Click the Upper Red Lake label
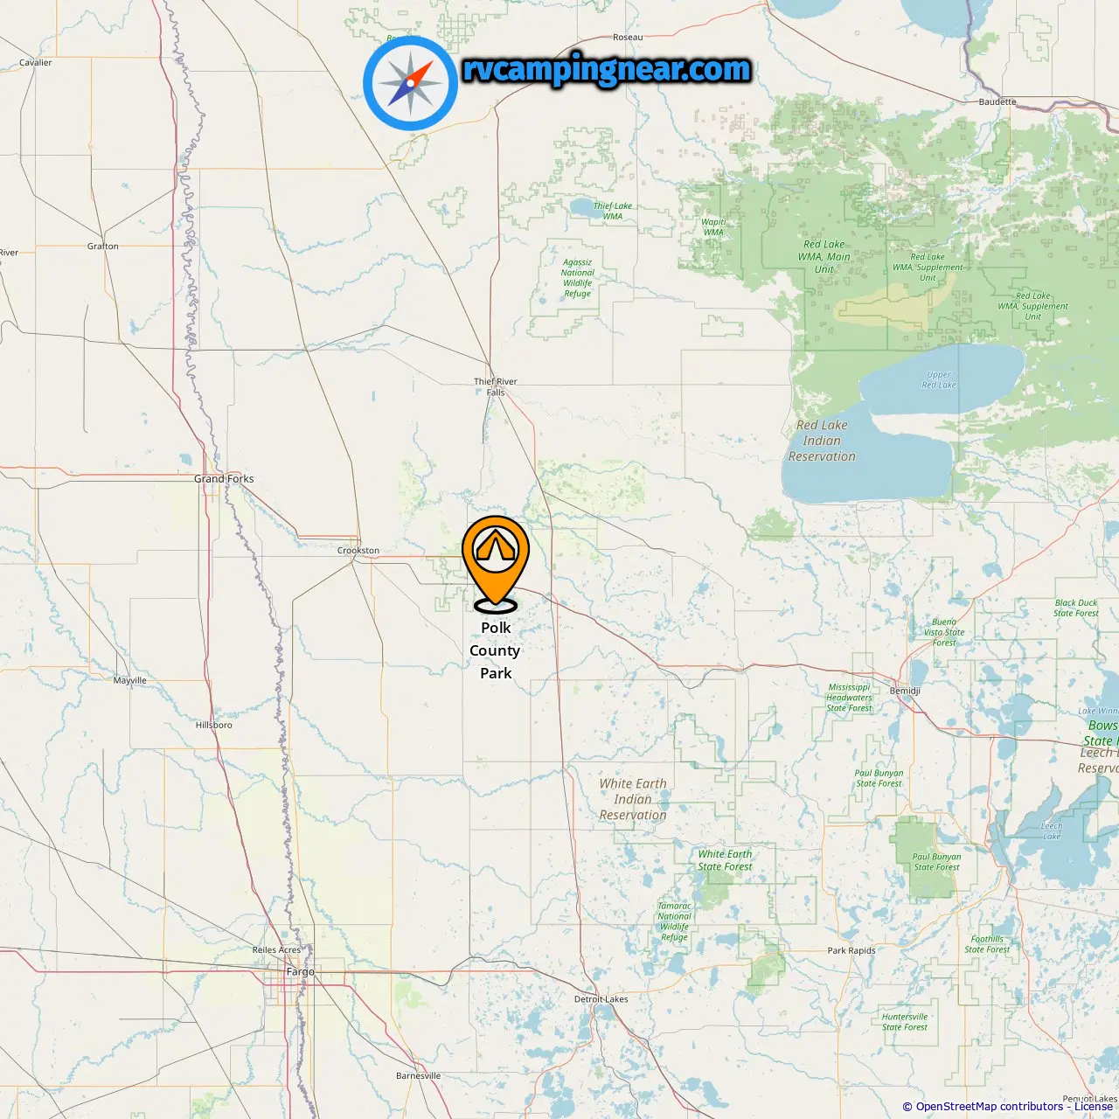The height and width of the screenshot is (1119, 1119). click(x=939, y=379)
